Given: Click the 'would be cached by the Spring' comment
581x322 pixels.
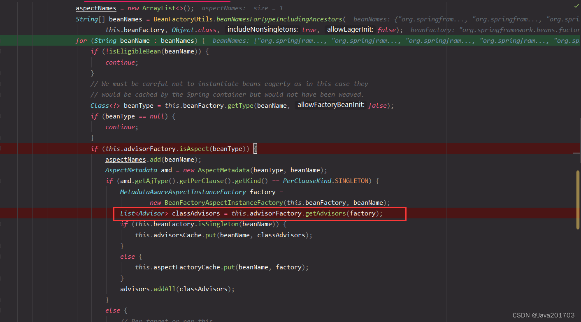Looking at the screenshot, I should pos(227,95).
